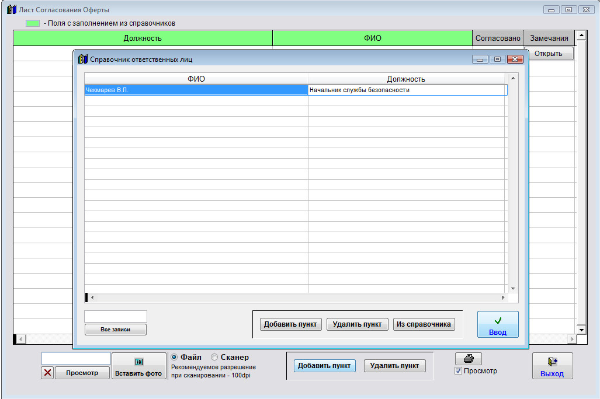Click Удалить пункт in the main window
This screenshot has width=600, height=399.
[x=394, y=366]
